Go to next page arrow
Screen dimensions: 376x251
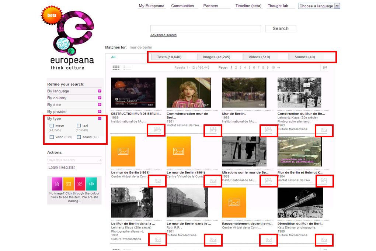pos(278,68)
